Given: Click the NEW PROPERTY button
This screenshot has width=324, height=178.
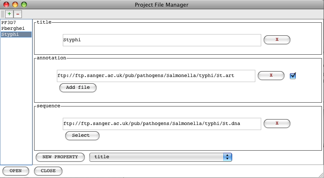Looking at the screenshot, I should pos(60,157).
